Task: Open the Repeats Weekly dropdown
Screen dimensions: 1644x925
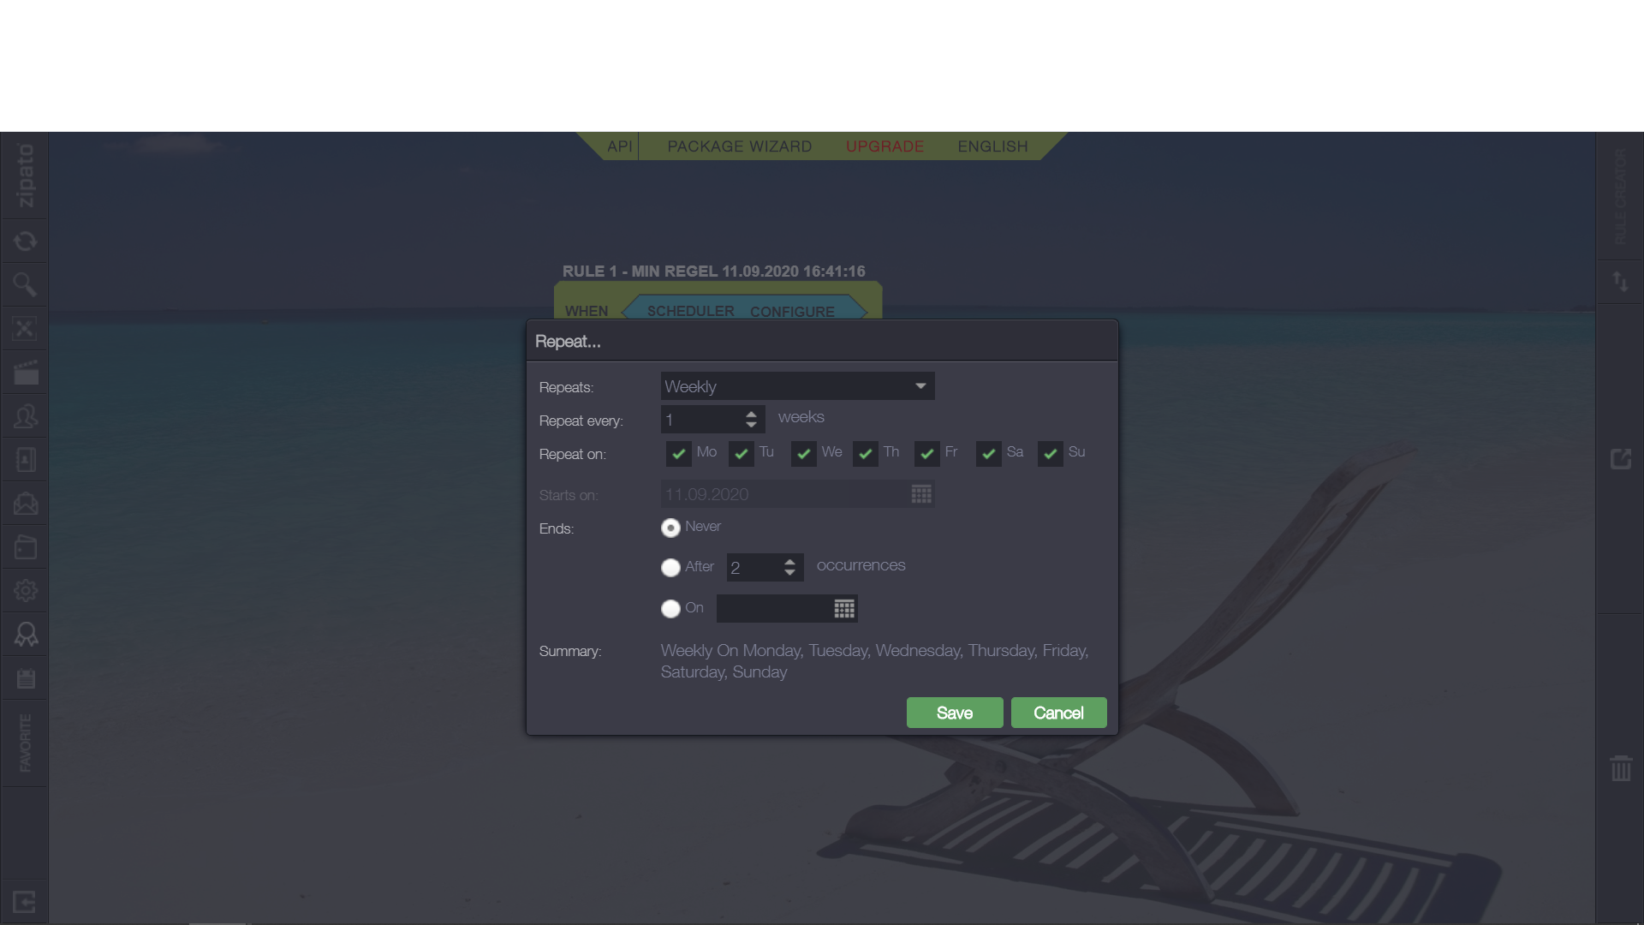Action: (x=797, y=386)
